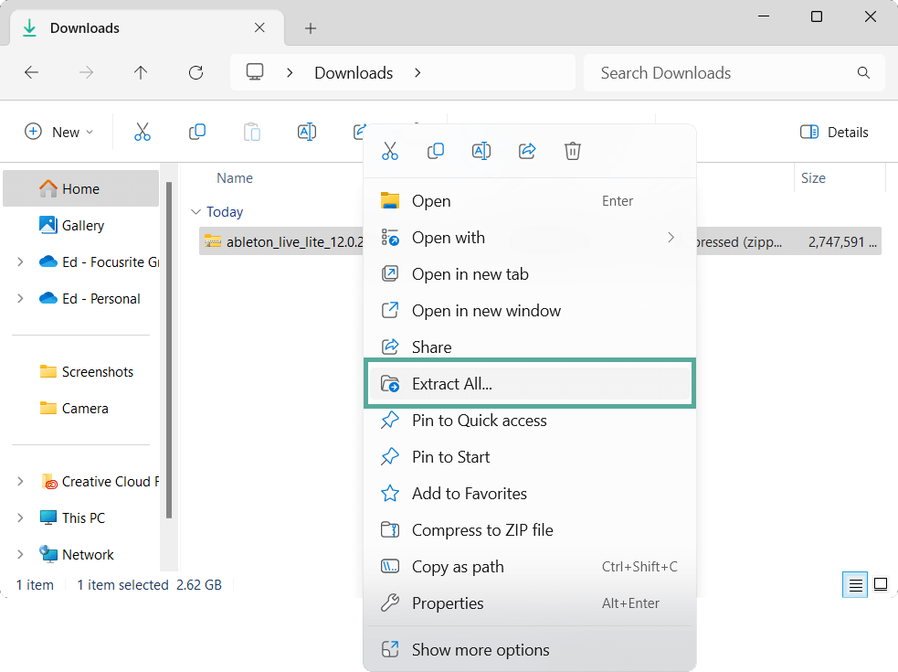Screen dimensions: 898x672
Task: Click the Rename icon in the context menu
Action: tap(481, 151)
